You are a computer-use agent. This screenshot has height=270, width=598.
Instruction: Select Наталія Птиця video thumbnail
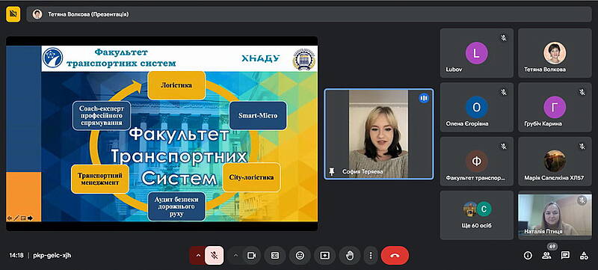(555, 215)
